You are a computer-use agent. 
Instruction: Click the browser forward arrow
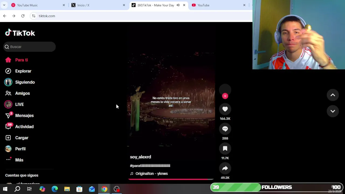click(x=14, y=16)
